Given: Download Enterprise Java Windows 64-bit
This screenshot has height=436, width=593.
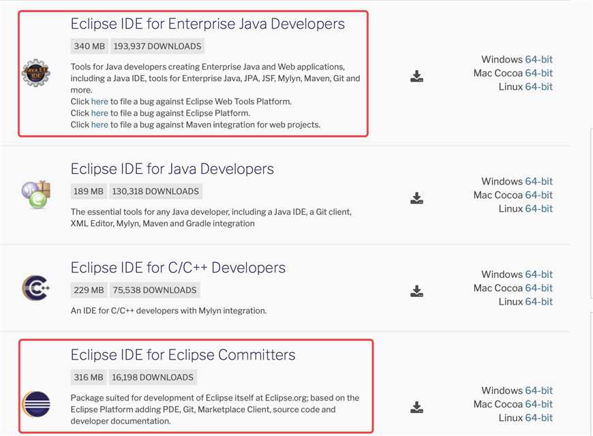Looking at the screenshot, I should (x=538, y=59).
